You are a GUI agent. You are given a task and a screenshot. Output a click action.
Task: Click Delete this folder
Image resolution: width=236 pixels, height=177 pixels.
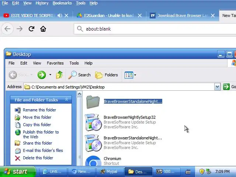38,158
